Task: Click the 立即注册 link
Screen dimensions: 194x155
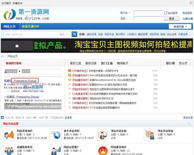Action: (188, 19)
